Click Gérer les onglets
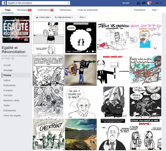 (x=12, y=115)
